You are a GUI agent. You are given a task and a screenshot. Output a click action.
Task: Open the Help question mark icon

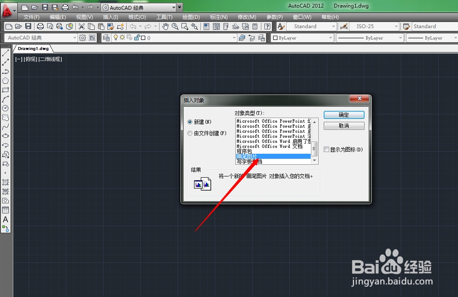(x=267, y=27)
